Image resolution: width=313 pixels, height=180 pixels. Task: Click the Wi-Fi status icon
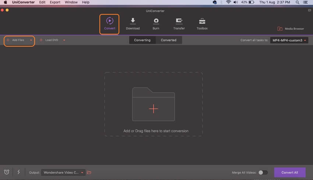pyautogui.click(x=228, y=2)
